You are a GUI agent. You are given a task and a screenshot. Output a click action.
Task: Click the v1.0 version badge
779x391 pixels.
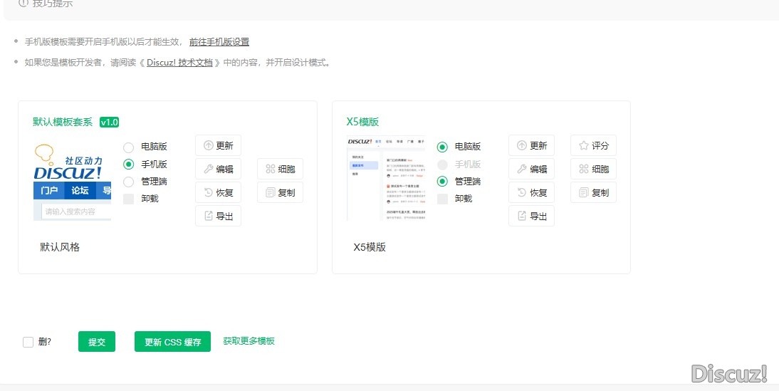(x=109, y=122)
